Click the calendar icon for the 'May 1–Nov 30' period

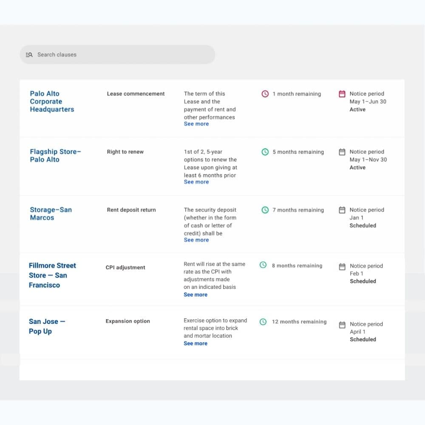[x=342, y=151]
